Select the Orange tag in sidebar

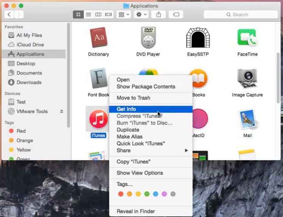[x=34, y=141]
